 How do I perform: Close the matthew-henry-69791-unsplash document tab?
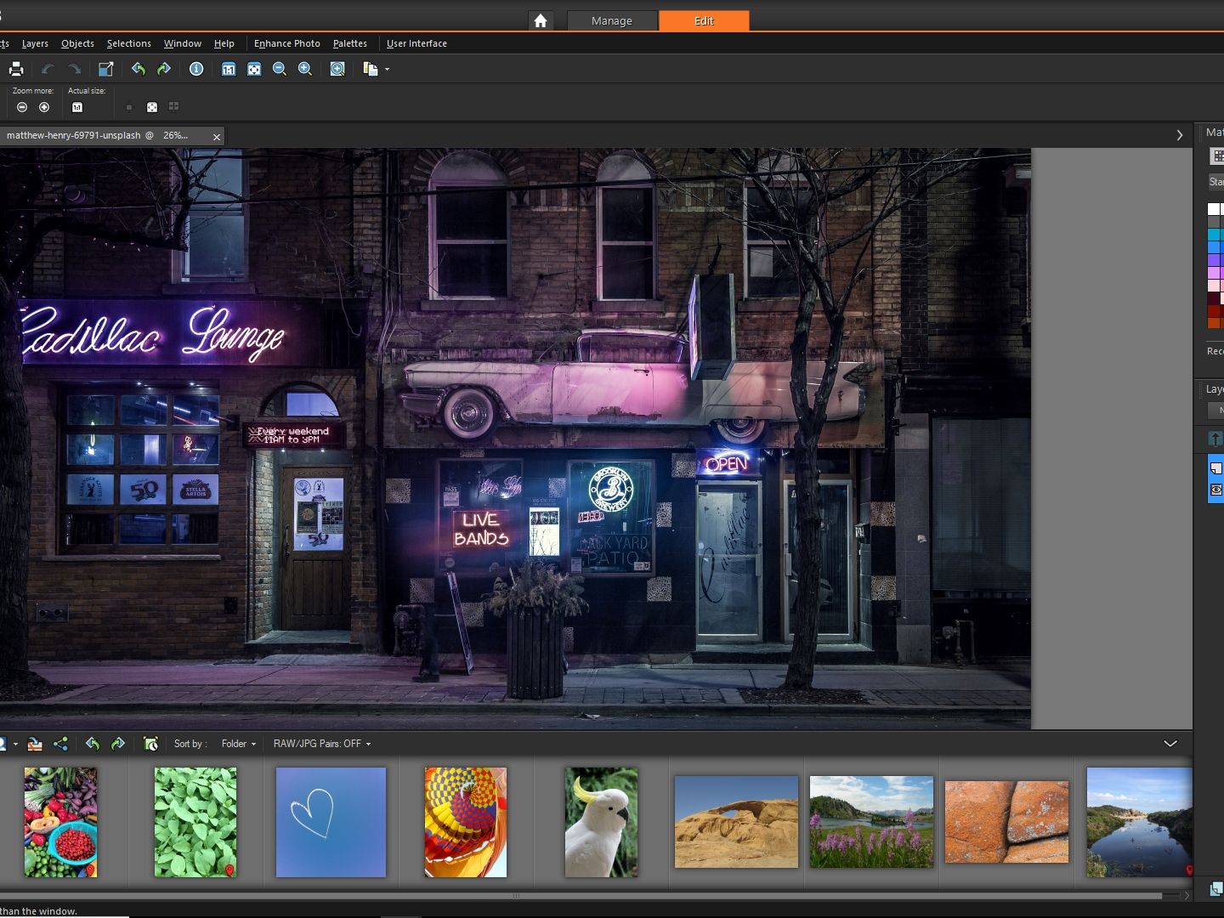coord(217,136)
